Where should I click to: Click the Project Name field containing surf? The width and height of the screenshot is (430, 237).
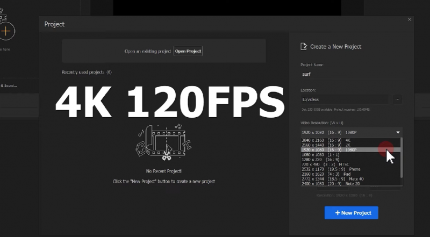pyautogui.click(x=350, y=75)
